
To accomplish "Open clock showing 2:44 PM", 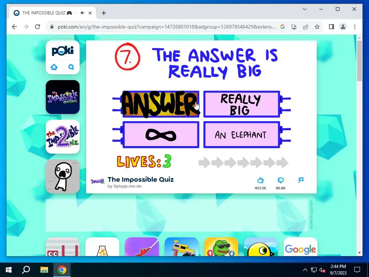I will point(338,270).
